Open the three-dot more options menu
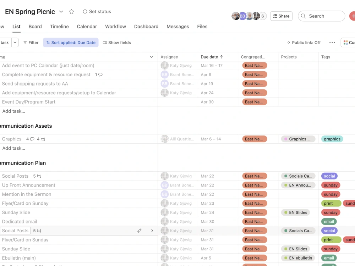The width and height of the screenshot is (355, 266). pyautogui.click(x=332, y=42)
